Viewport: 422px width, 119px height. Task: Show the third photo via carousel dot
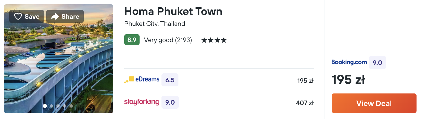58,106
